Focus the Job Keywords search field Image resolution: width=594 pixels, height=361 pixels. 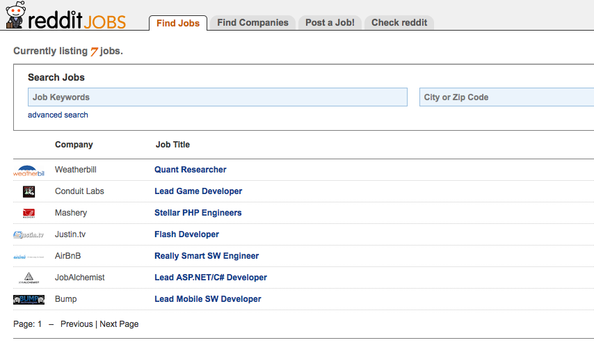[217, 97]
